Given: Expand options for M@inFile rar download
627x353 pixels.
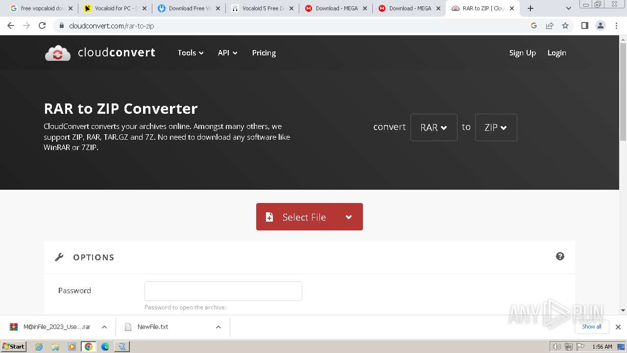Looking at the screenshot, I should tap(104, 327).
